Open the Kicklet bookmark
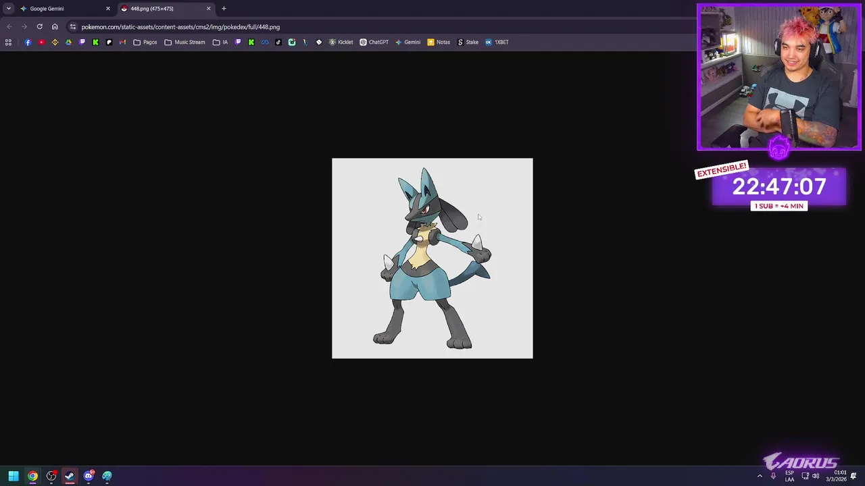865x486 pixels. (341, 42)
